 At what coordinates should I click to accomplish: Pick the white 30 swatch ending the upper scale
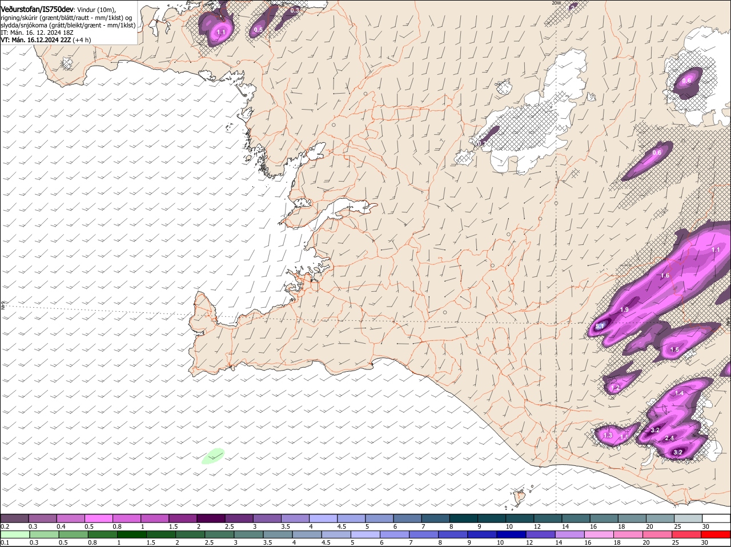click(716, 518)
